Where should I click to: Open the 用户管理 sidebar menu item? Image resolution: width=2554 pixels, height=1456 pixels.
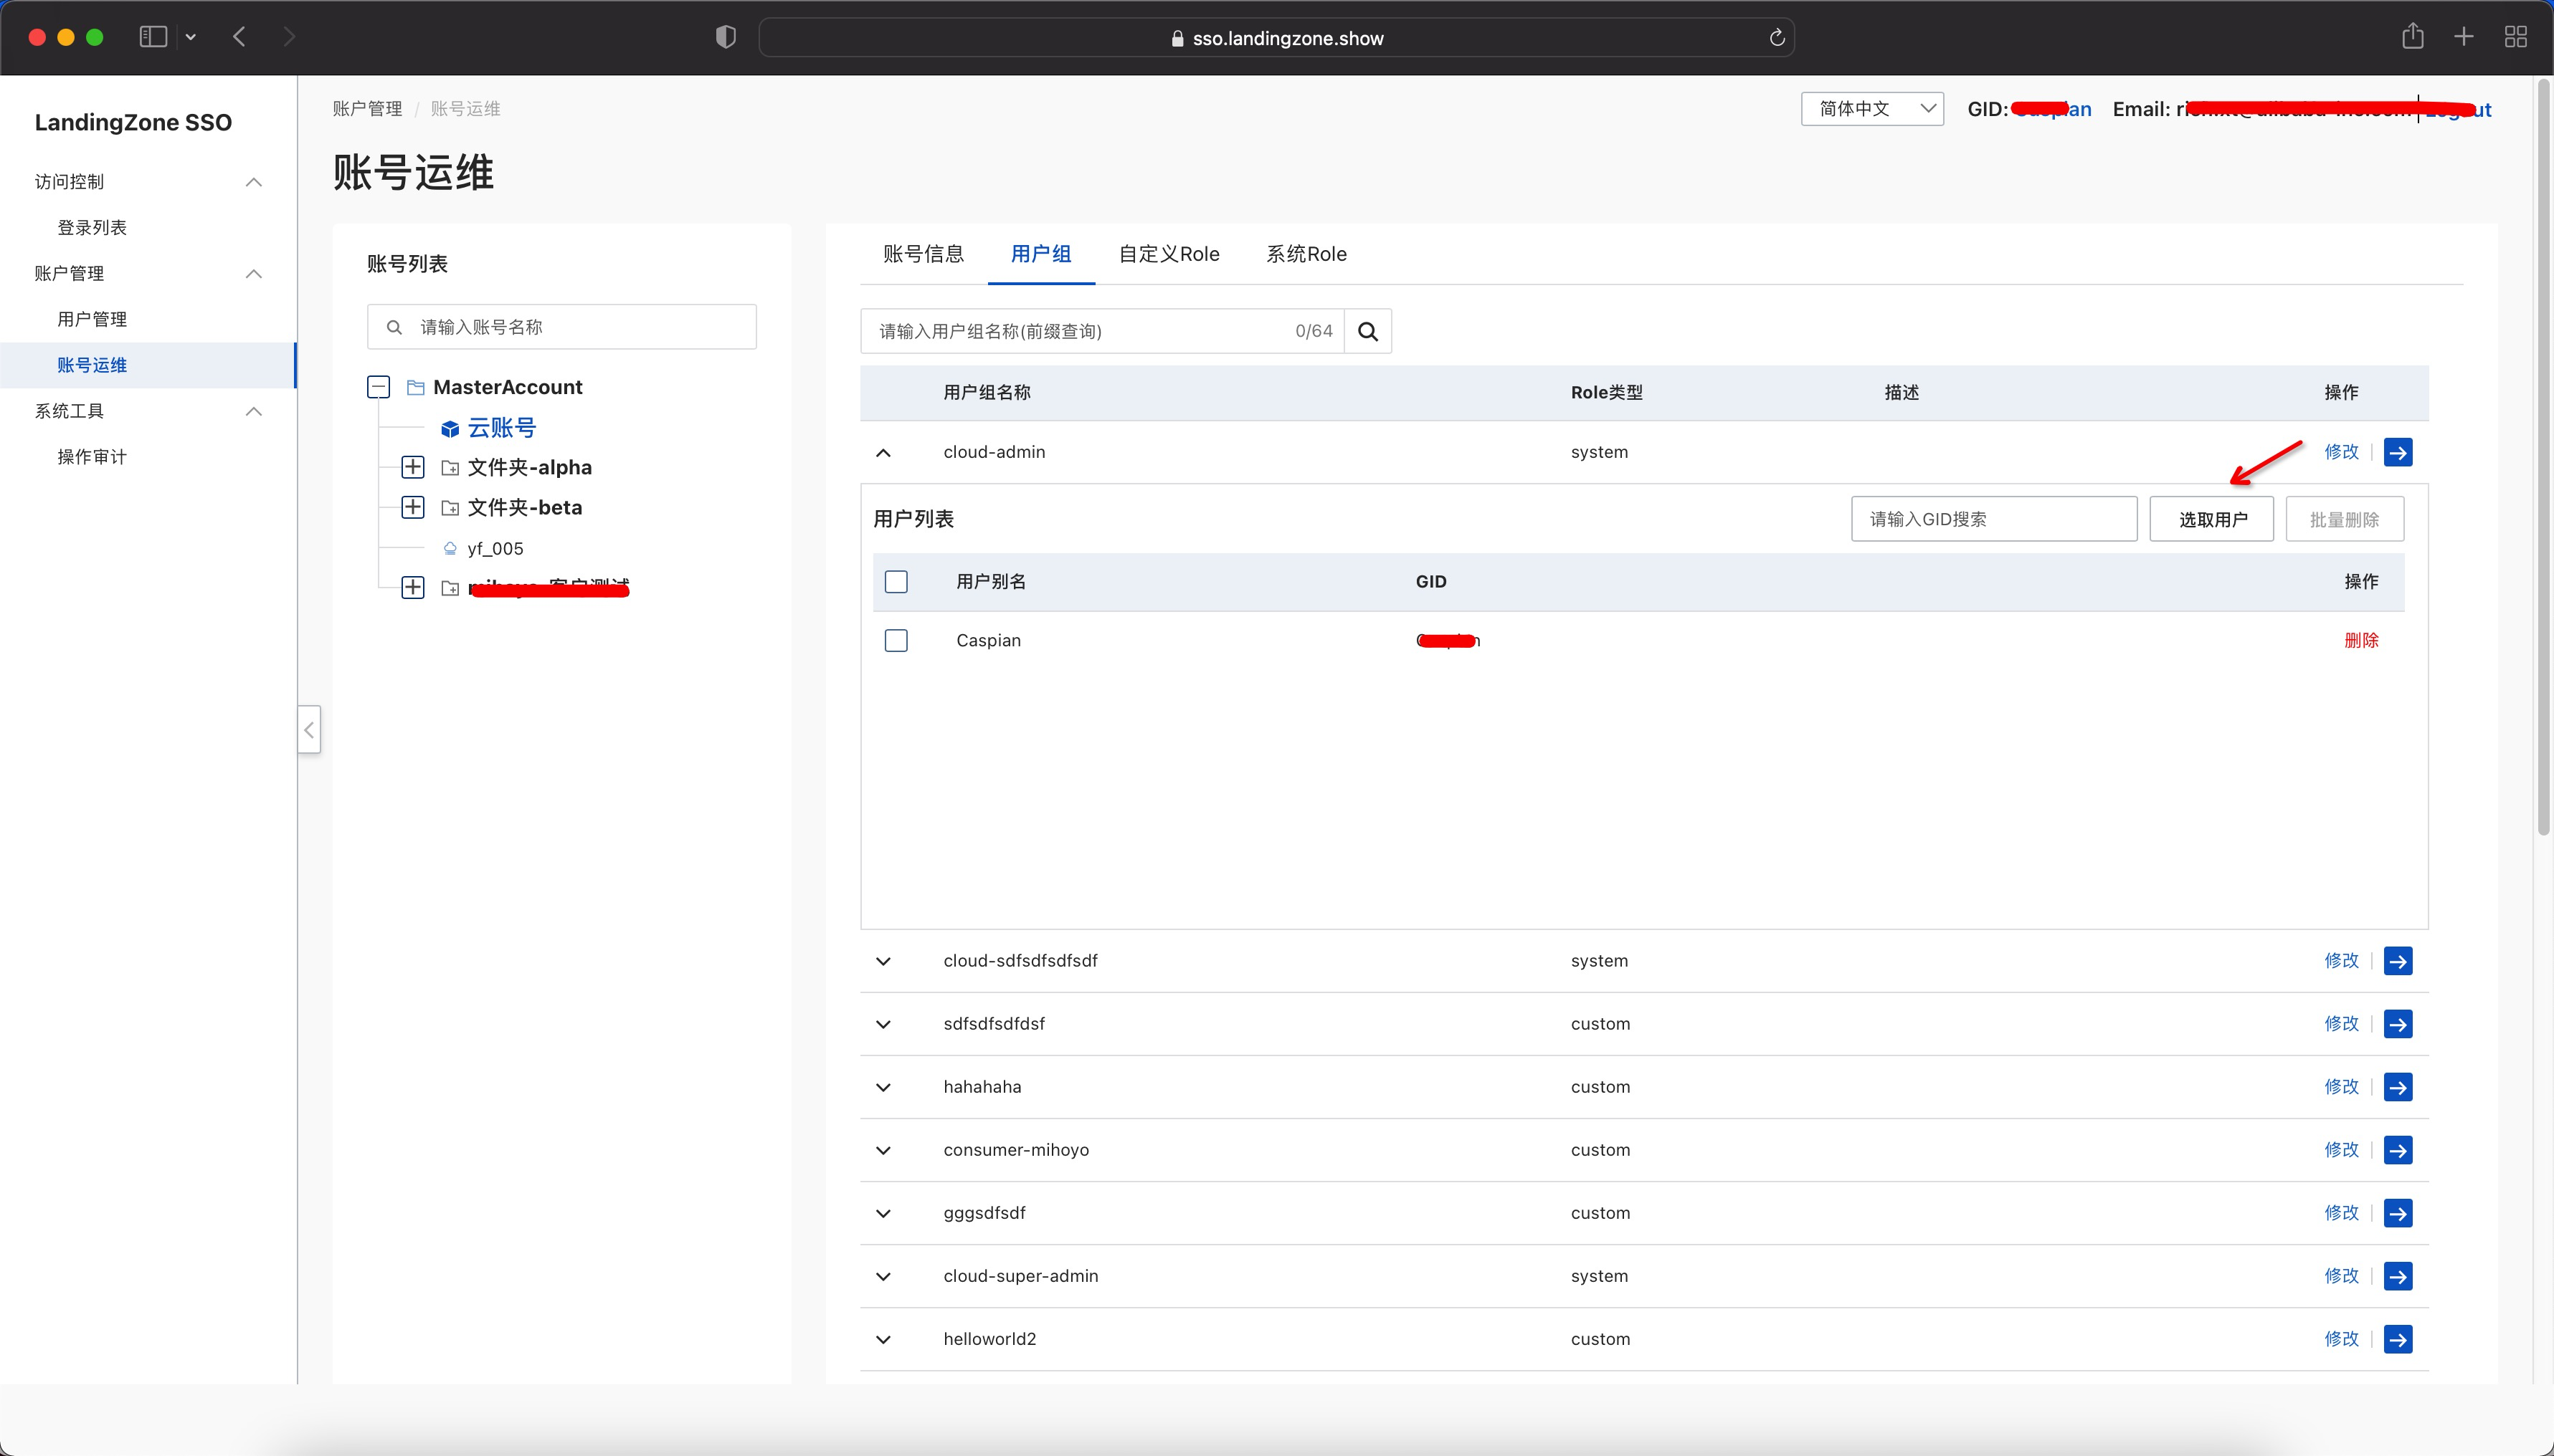92,319
